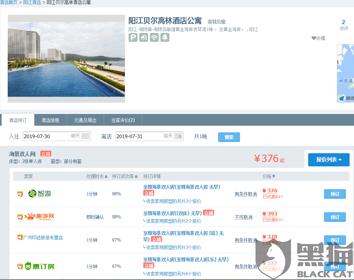Click the parking facility icon

(x=133, y=37)
